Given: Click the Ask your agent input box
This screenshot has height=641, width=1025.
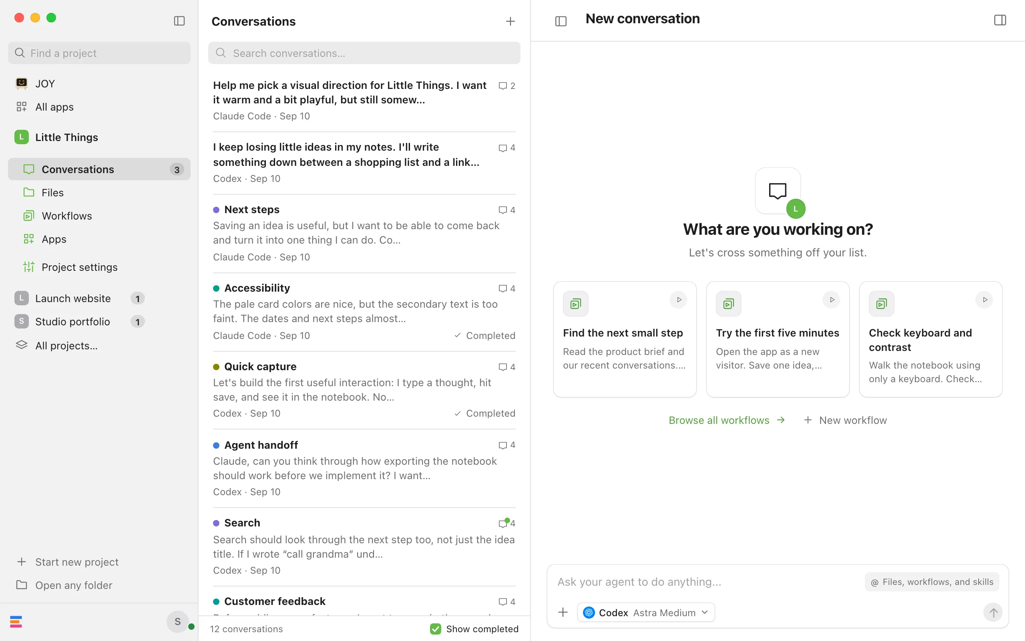Looking at the screenshot, I should (707, 582).
